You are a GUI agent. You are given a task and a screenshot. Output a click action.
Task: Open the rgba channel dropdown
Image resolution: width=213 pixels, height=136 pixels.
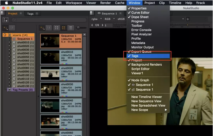click(97, 19)
